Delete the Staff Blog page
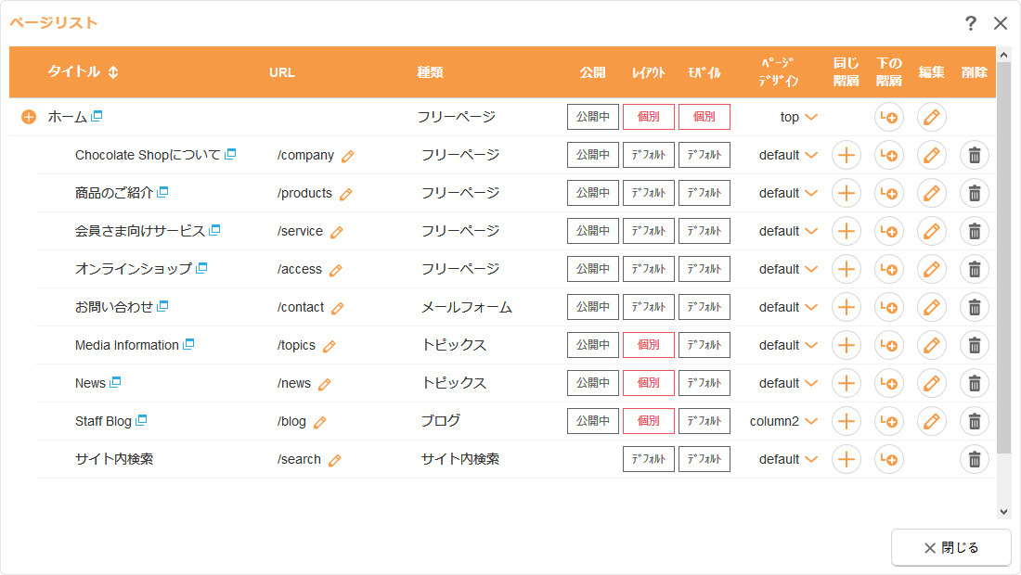 point(974,421)
